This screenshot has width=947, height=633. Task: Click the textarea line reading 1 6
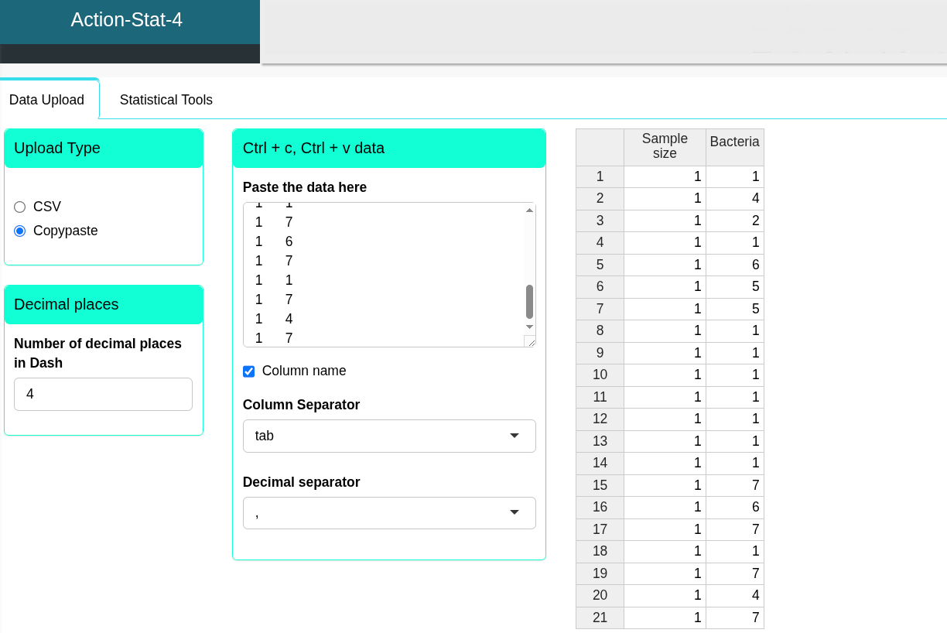[274, 241]
